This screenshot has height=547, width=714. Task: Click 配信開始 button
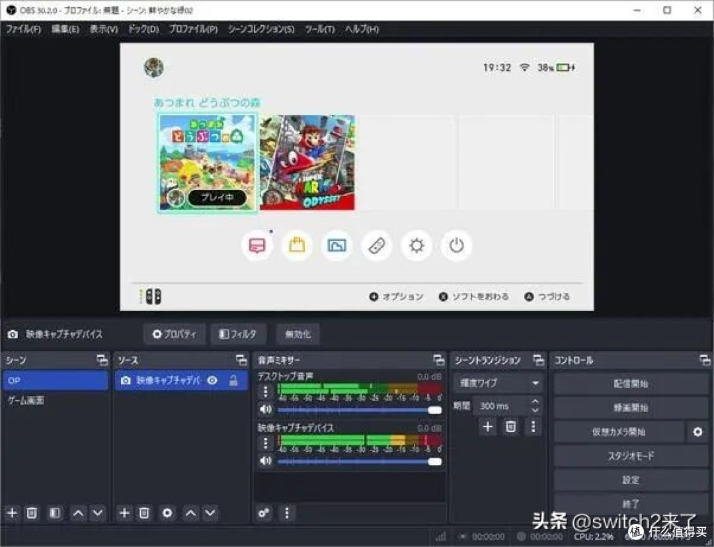coord(631,384)
